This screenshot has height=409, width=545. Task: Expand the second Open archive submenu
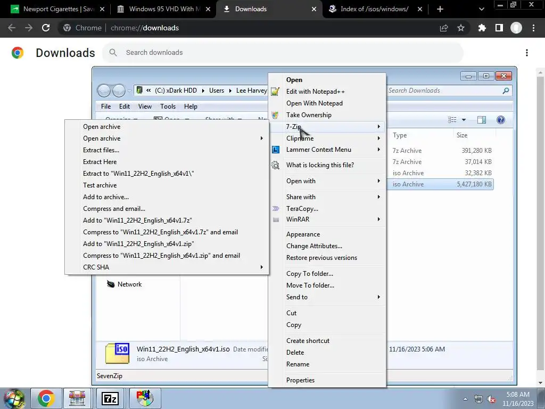[167, 138]
